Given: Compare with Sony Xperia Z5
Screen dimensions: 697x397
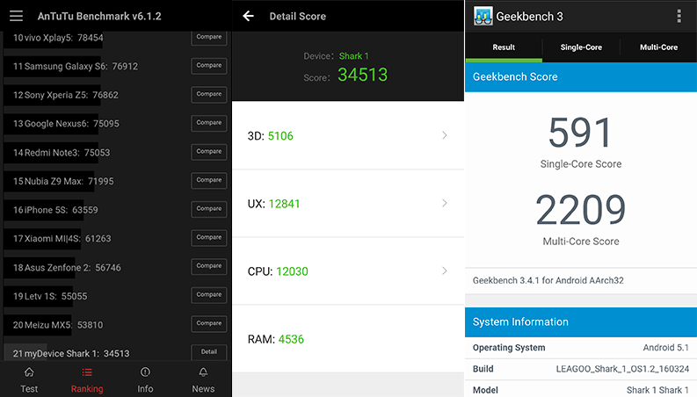Looking at the screenshot, I should point(209,95).
